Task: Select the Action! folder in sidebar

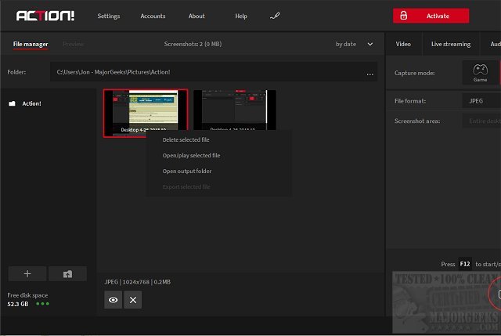Action: pos(31,103)
